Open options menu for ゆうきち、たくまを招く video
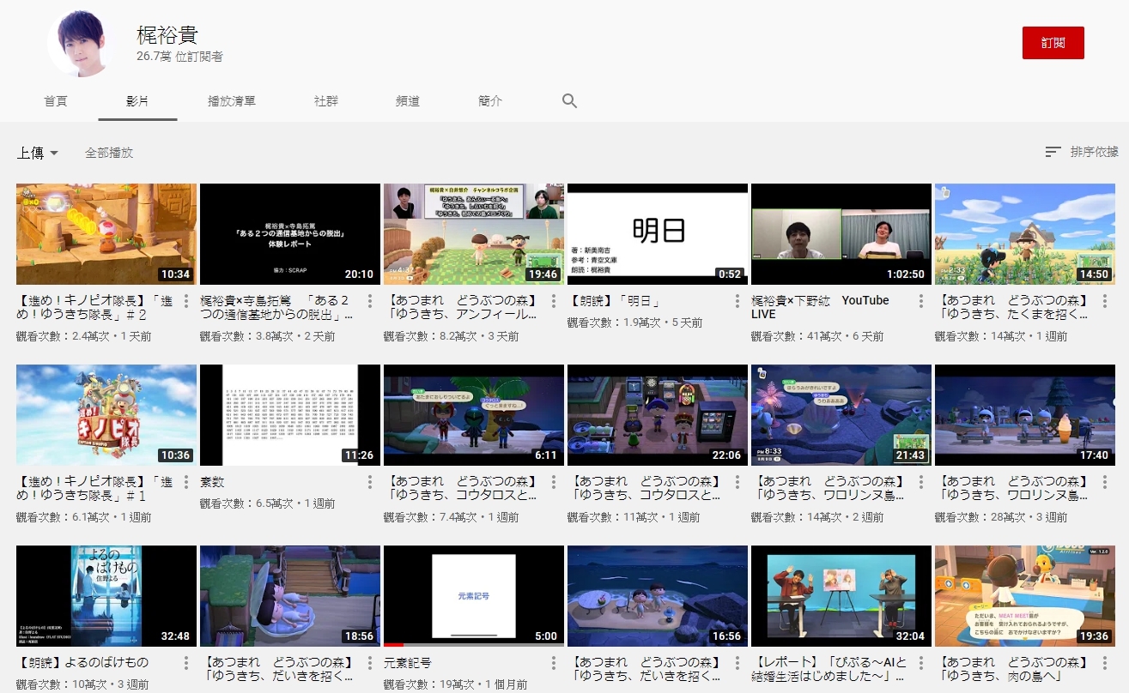This screenshot has width=1129, height=693. pyautogui.click(x=1105, y=301)
